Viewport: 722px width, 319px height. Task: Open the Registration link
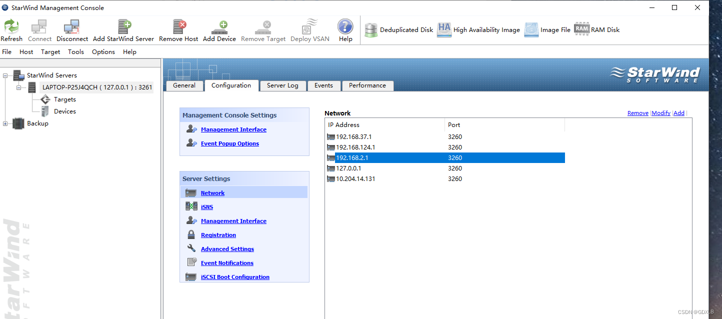pos(218,235)
